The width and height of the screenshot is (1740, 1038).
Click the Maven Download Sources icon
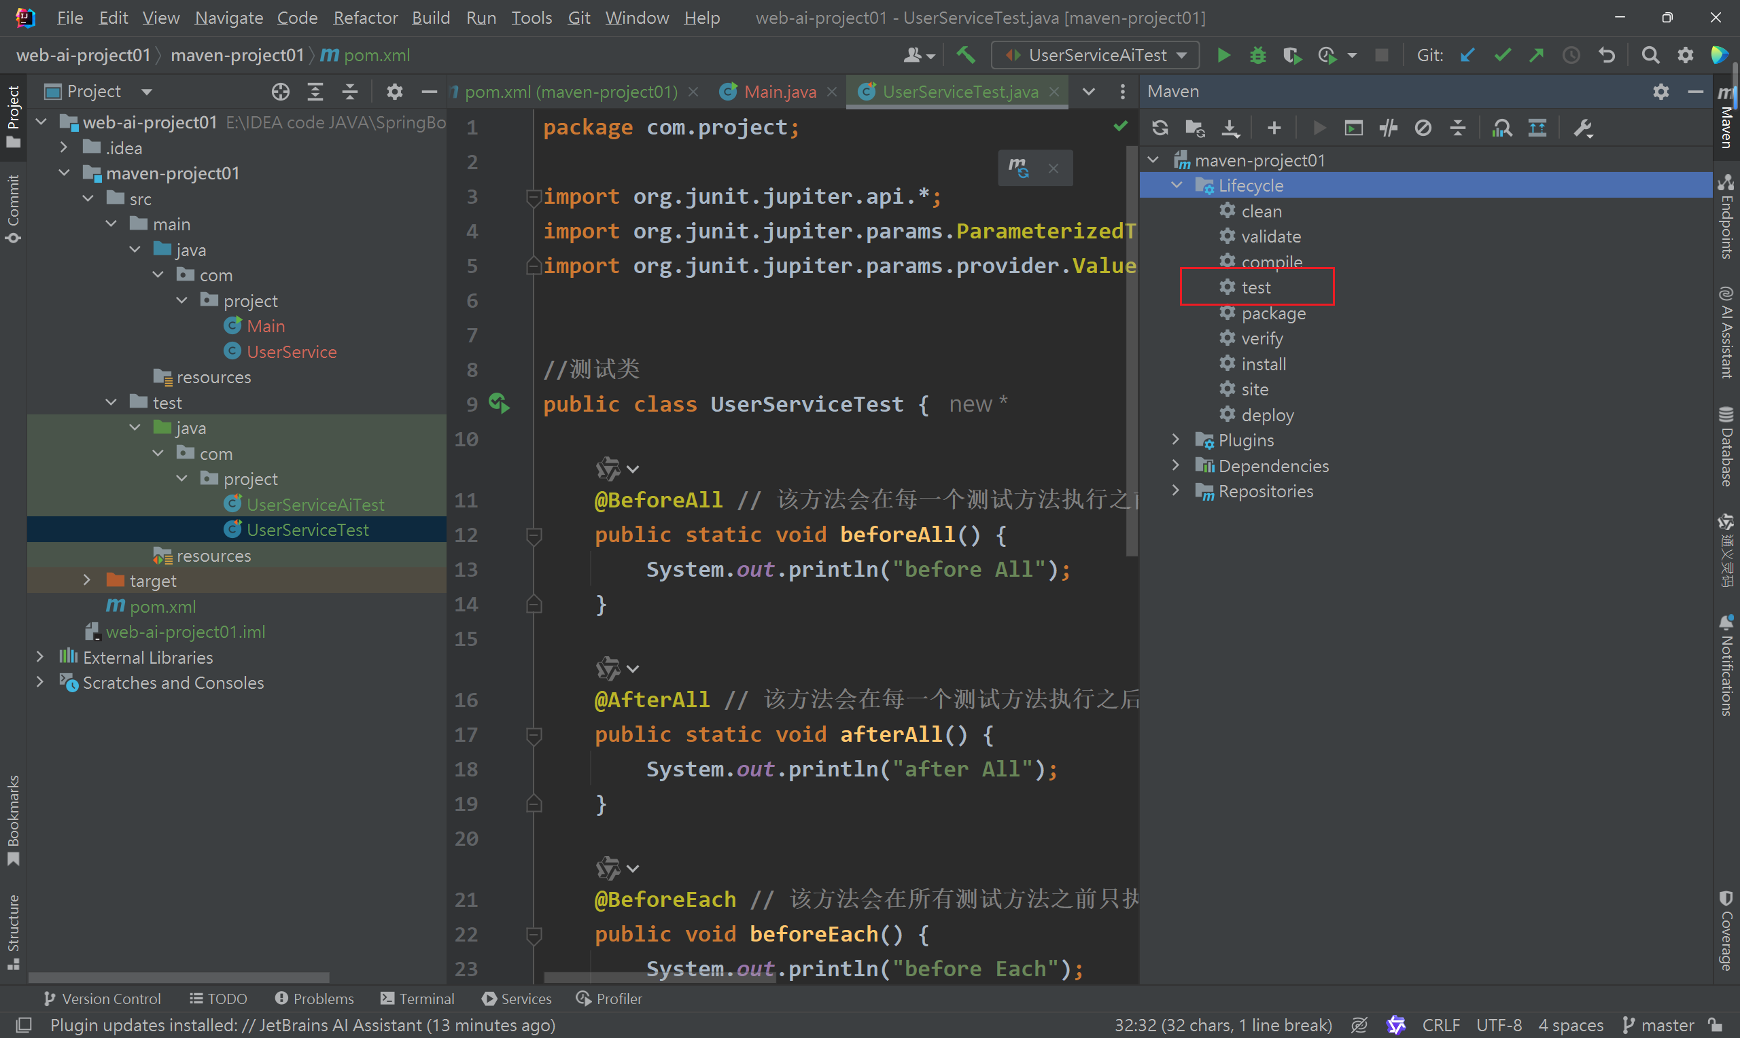pyautogui.click(x=1230, y=128)
